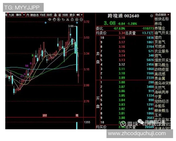
Task: Click the 总卖量 value 13.73万
Action: [x=148, y=33]
